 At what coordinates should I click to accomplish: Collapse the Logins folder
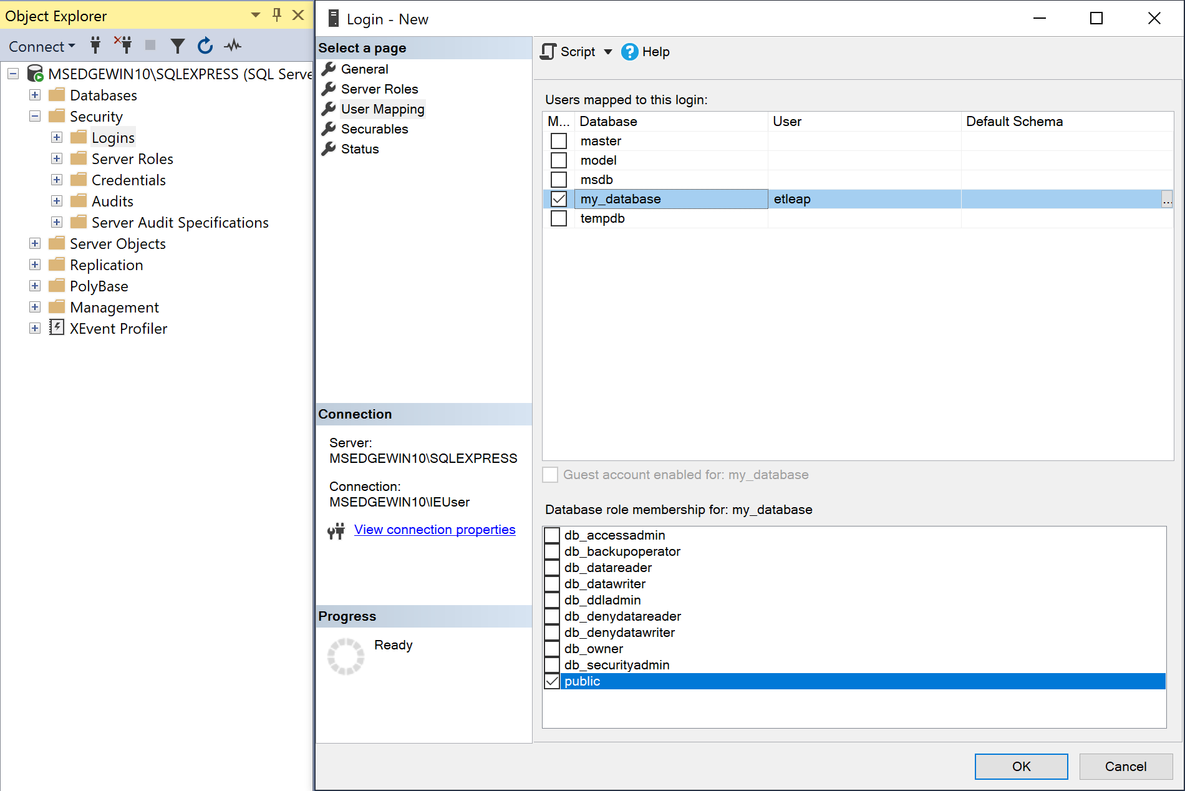[x=56, y=137]
